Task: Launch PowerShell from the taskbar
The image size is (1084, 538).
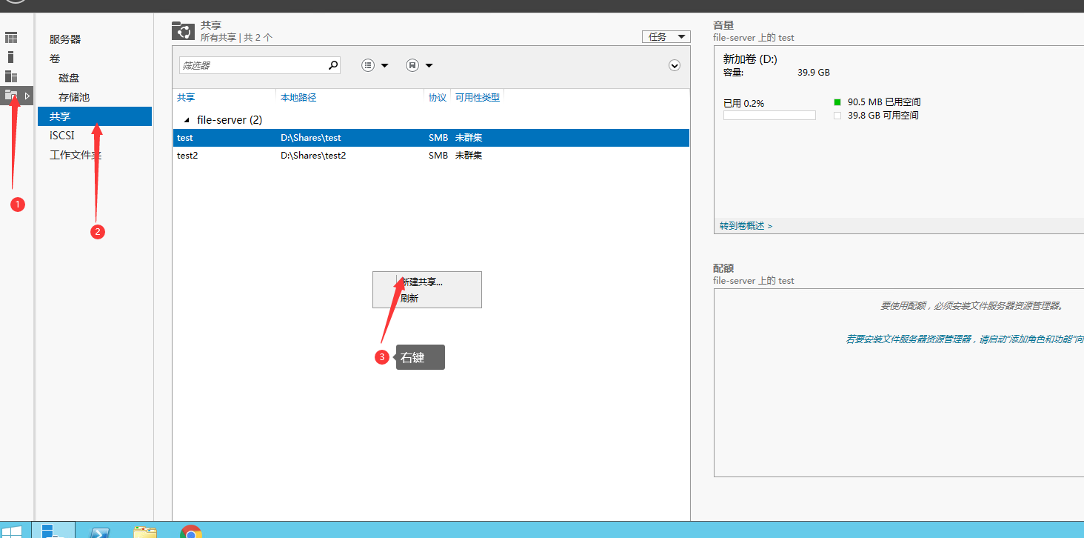Action: (100, 532)
